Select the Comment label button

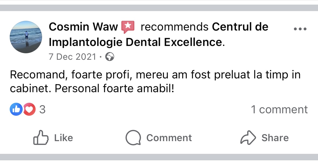click(169, 138)
